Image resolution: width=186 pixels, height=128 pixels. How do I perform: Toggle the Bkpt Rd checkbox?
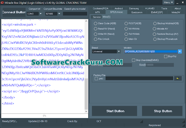[x=166, y=56]
